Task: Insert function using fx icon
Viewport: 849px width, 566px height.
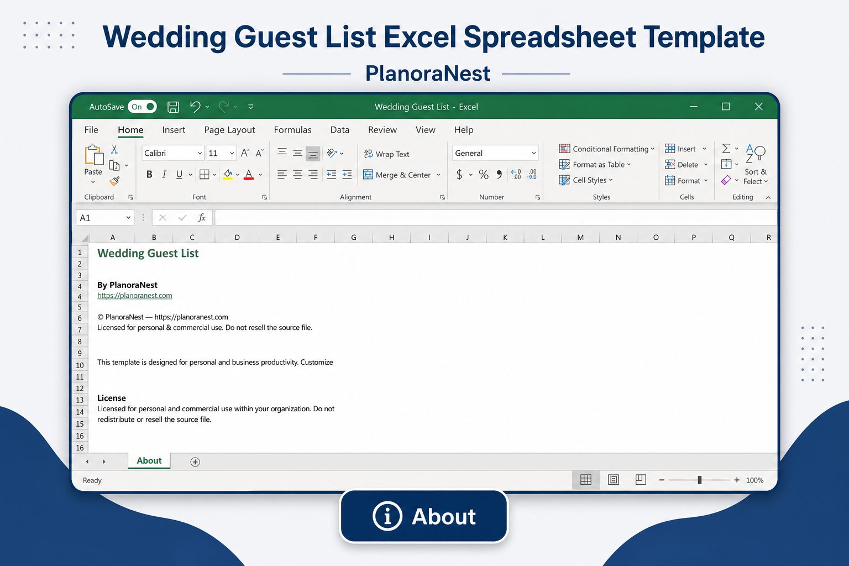Action: 202,218
